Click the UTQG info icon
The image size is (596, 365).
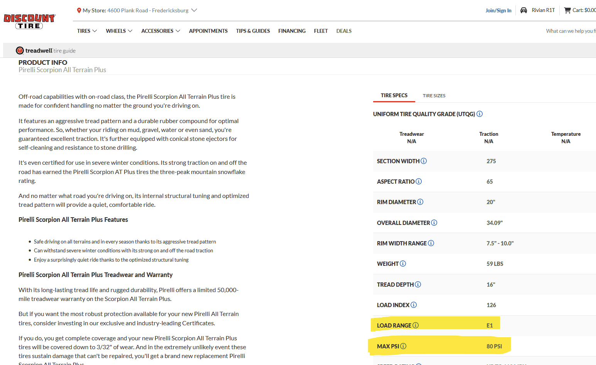pos(480,114)
